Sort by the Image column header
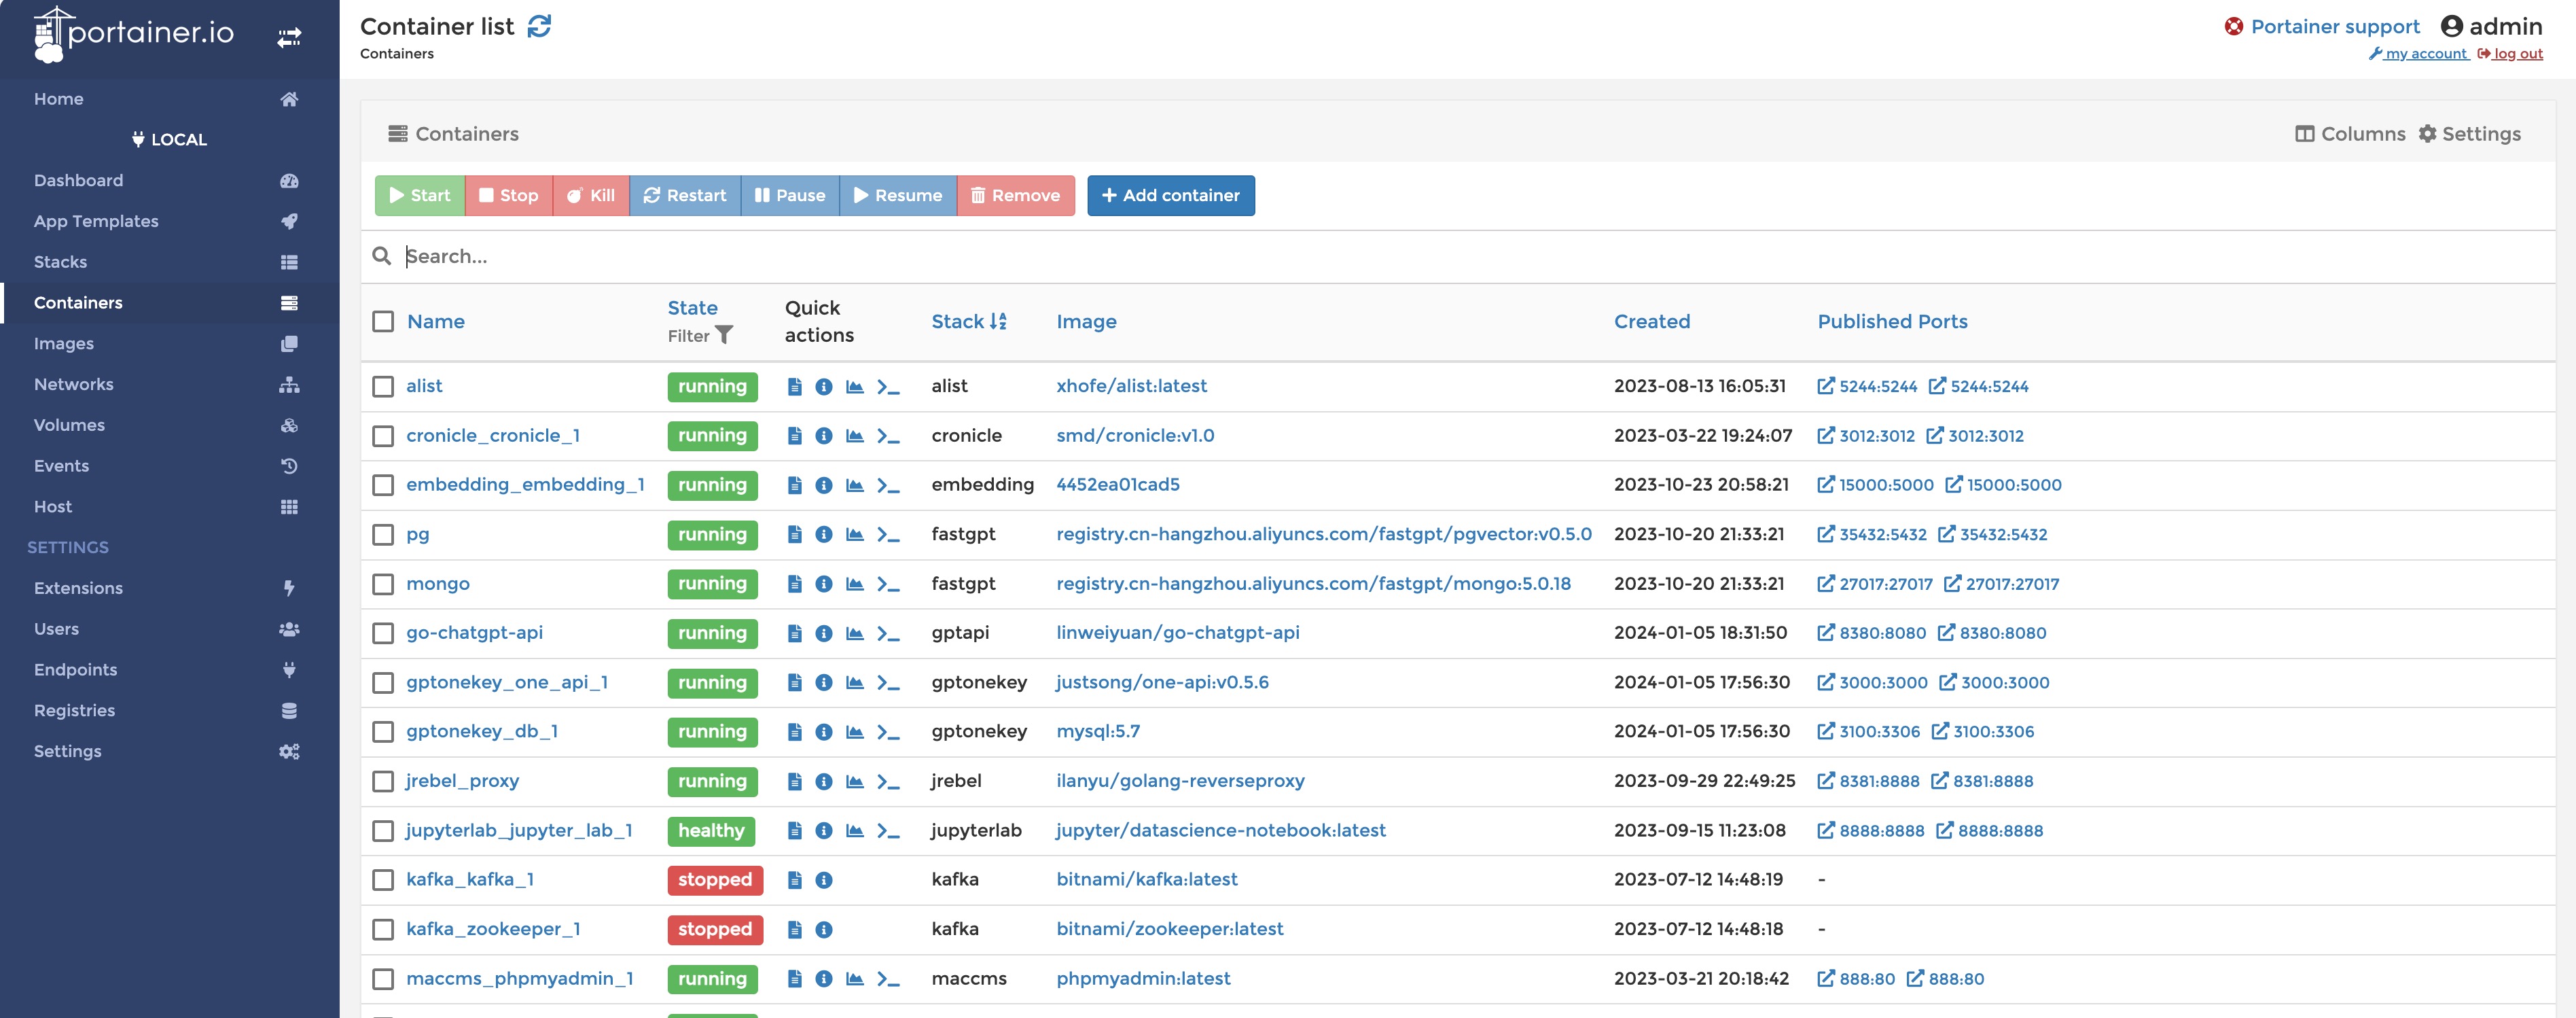 1086,321
